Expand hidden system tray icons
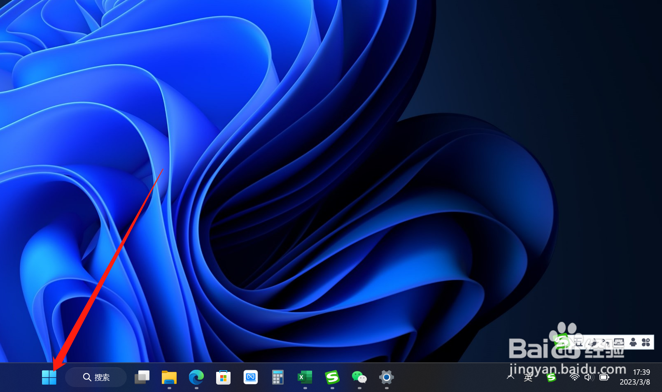 click(510, 377)
